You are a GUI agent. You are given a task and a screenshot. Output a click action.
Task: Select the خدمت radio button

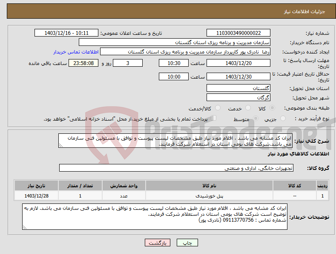(x=248, y=108)
